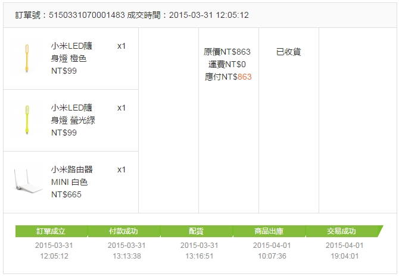Click timestamp 2015-03-31 13:13:38
This screenshot has height=277, width=399.
(x=127, y=251)
